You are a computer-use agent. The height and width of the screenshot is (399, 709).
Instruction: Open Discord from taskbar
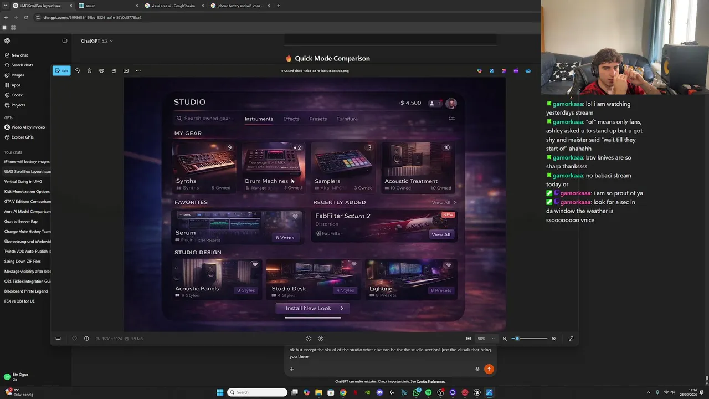coord(379,392)
